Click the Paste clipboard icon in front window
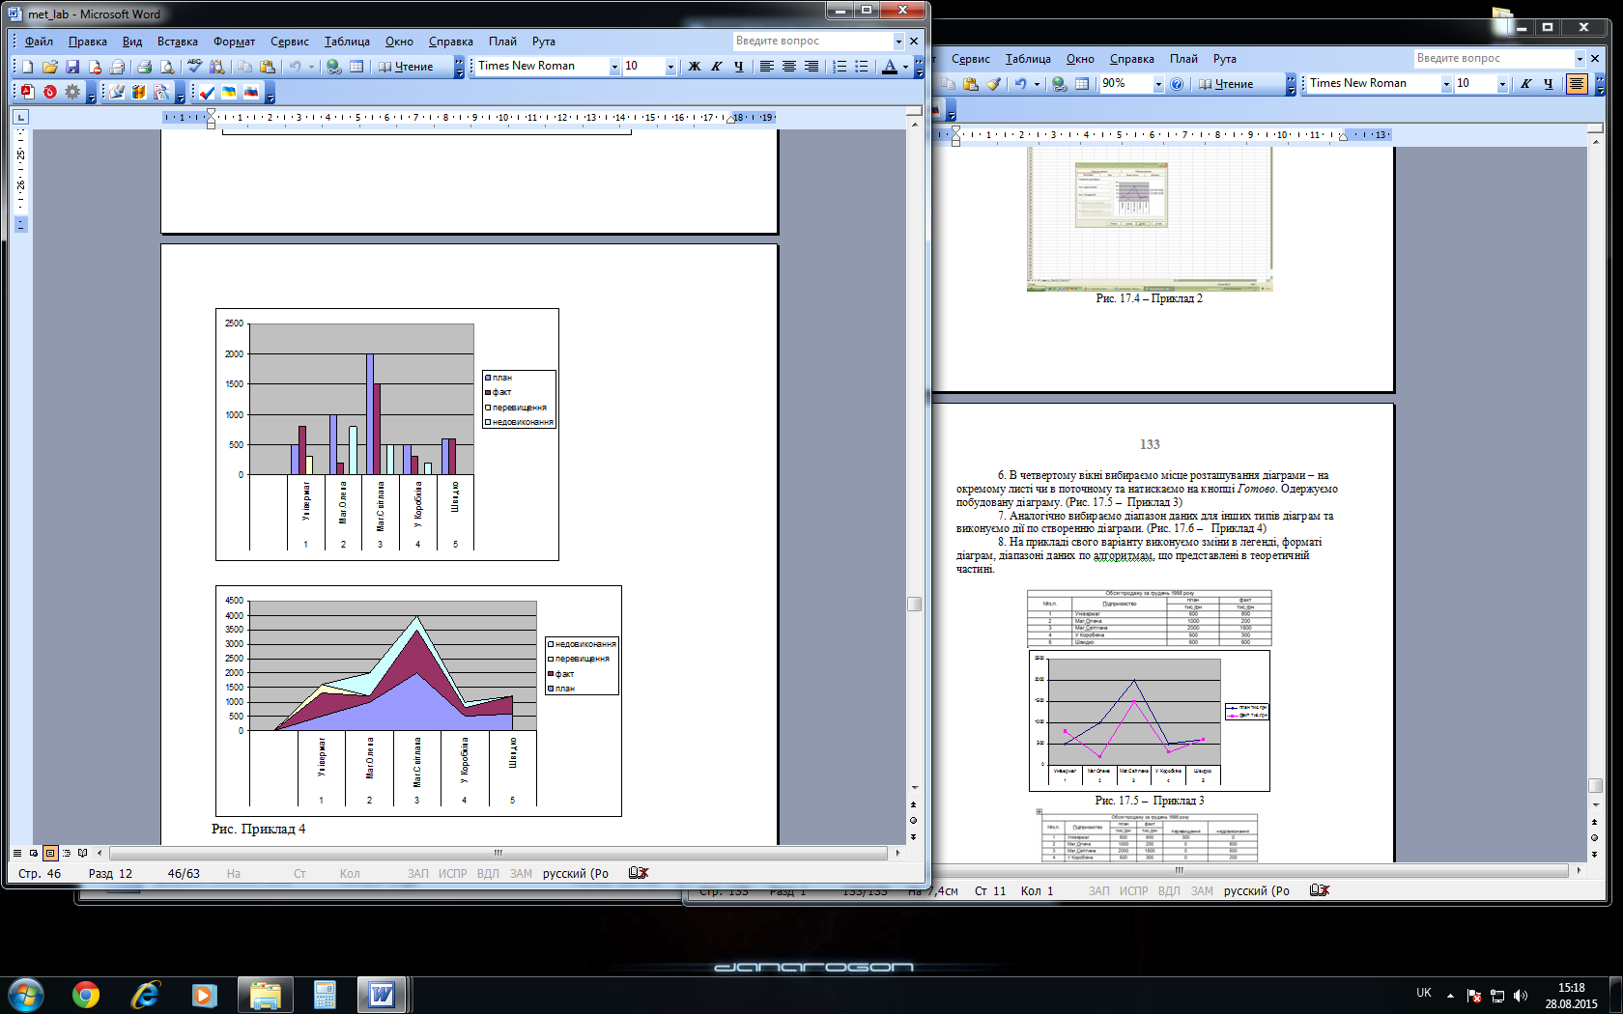Viewport: 1623px width, 1014px height. [268, 67]
